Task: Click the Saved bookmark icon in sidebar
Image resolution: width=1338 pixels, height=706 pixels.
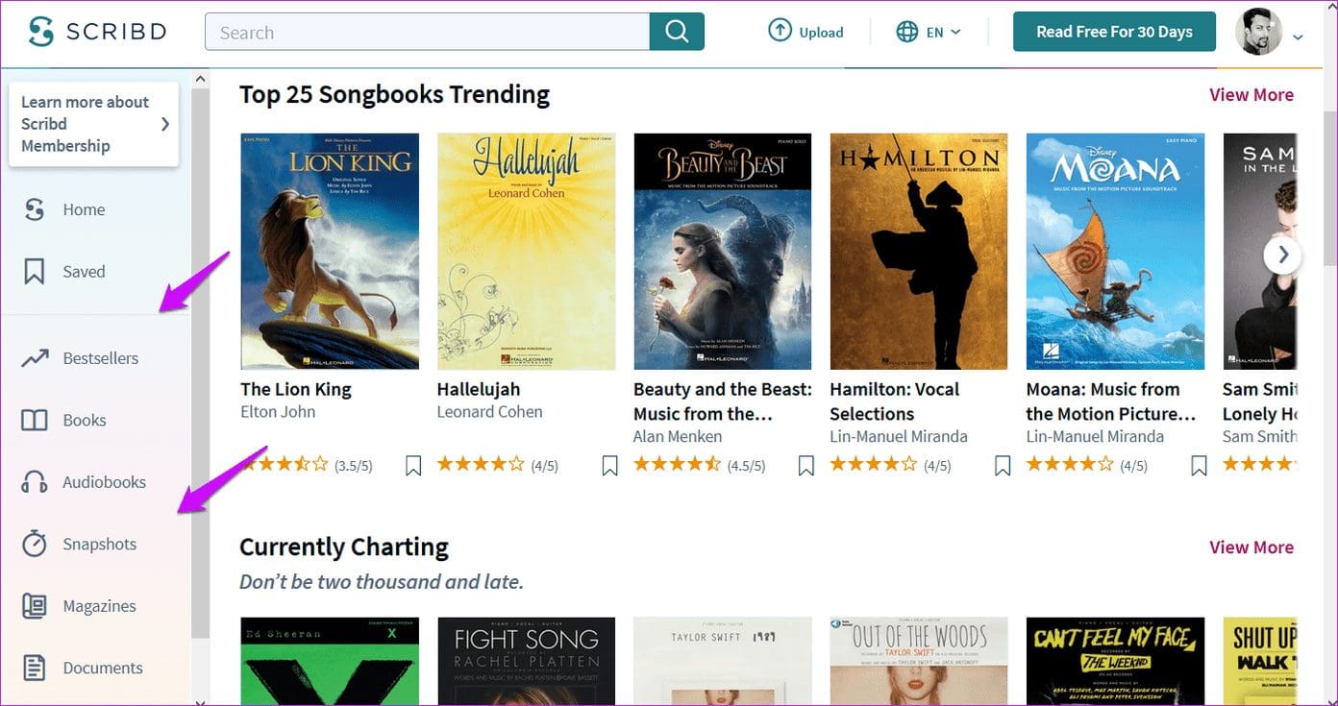Action: [35, 272]
